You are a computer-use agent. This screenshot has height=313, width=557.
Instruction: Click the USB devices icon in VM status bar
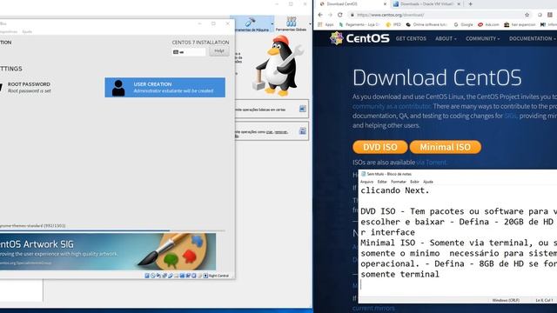point(171,276)
